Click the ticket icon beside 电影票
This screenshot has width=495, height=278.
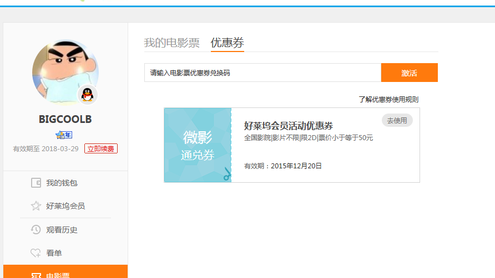(36, 276)
